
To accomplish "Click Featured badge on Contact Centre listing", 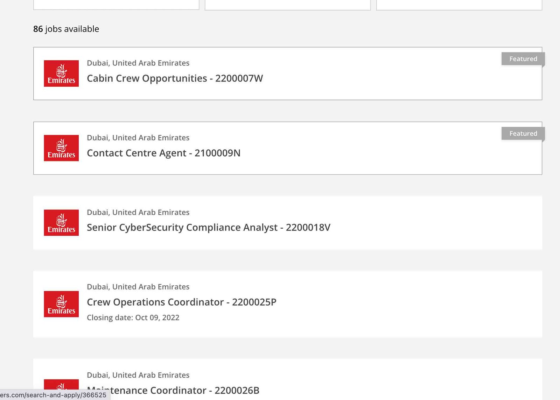I will pyautogui.click(x=523, y=134).
